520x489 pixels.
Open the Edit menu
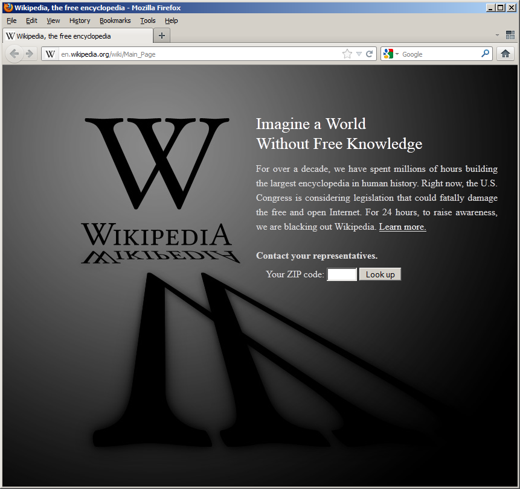point(31,21)
